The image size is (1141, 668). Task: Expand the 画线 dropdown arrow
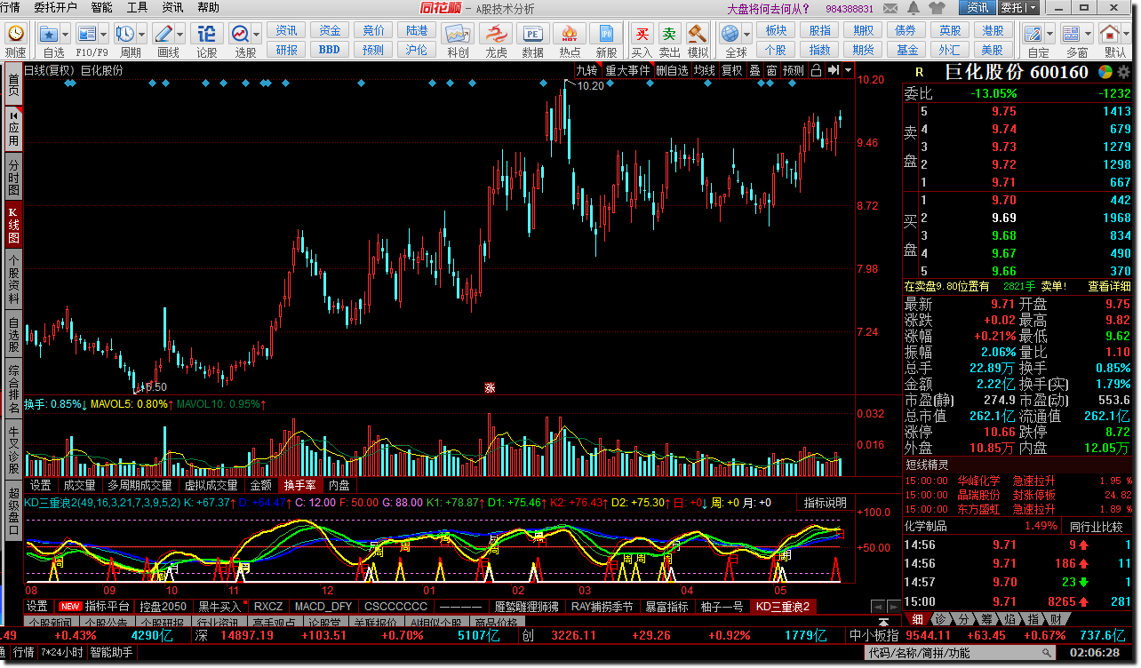[181, 34]
